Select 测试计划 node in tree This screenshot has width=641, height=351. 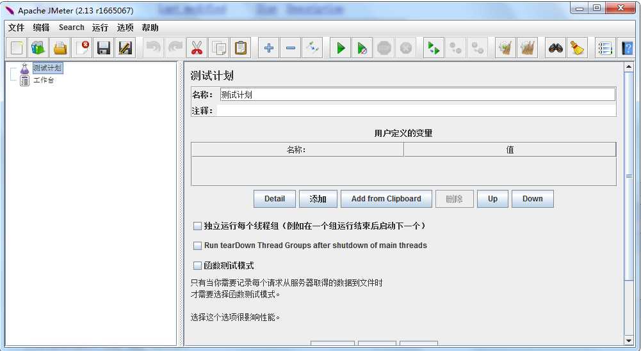(47, 68)
